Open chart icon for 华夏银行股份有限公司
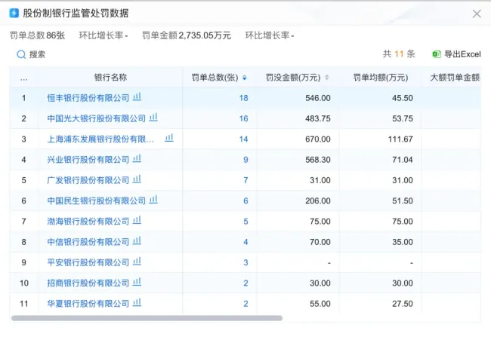 point(137,302)
